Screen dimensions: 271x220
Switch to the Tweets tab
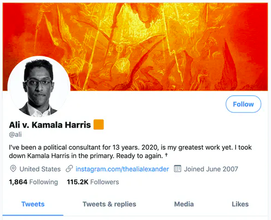pyautogui.click(x=33, y=204)
